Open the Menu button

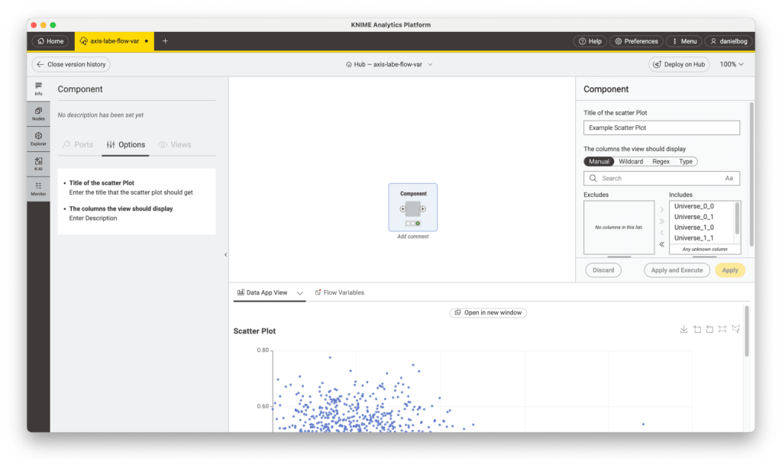(684, 41)
